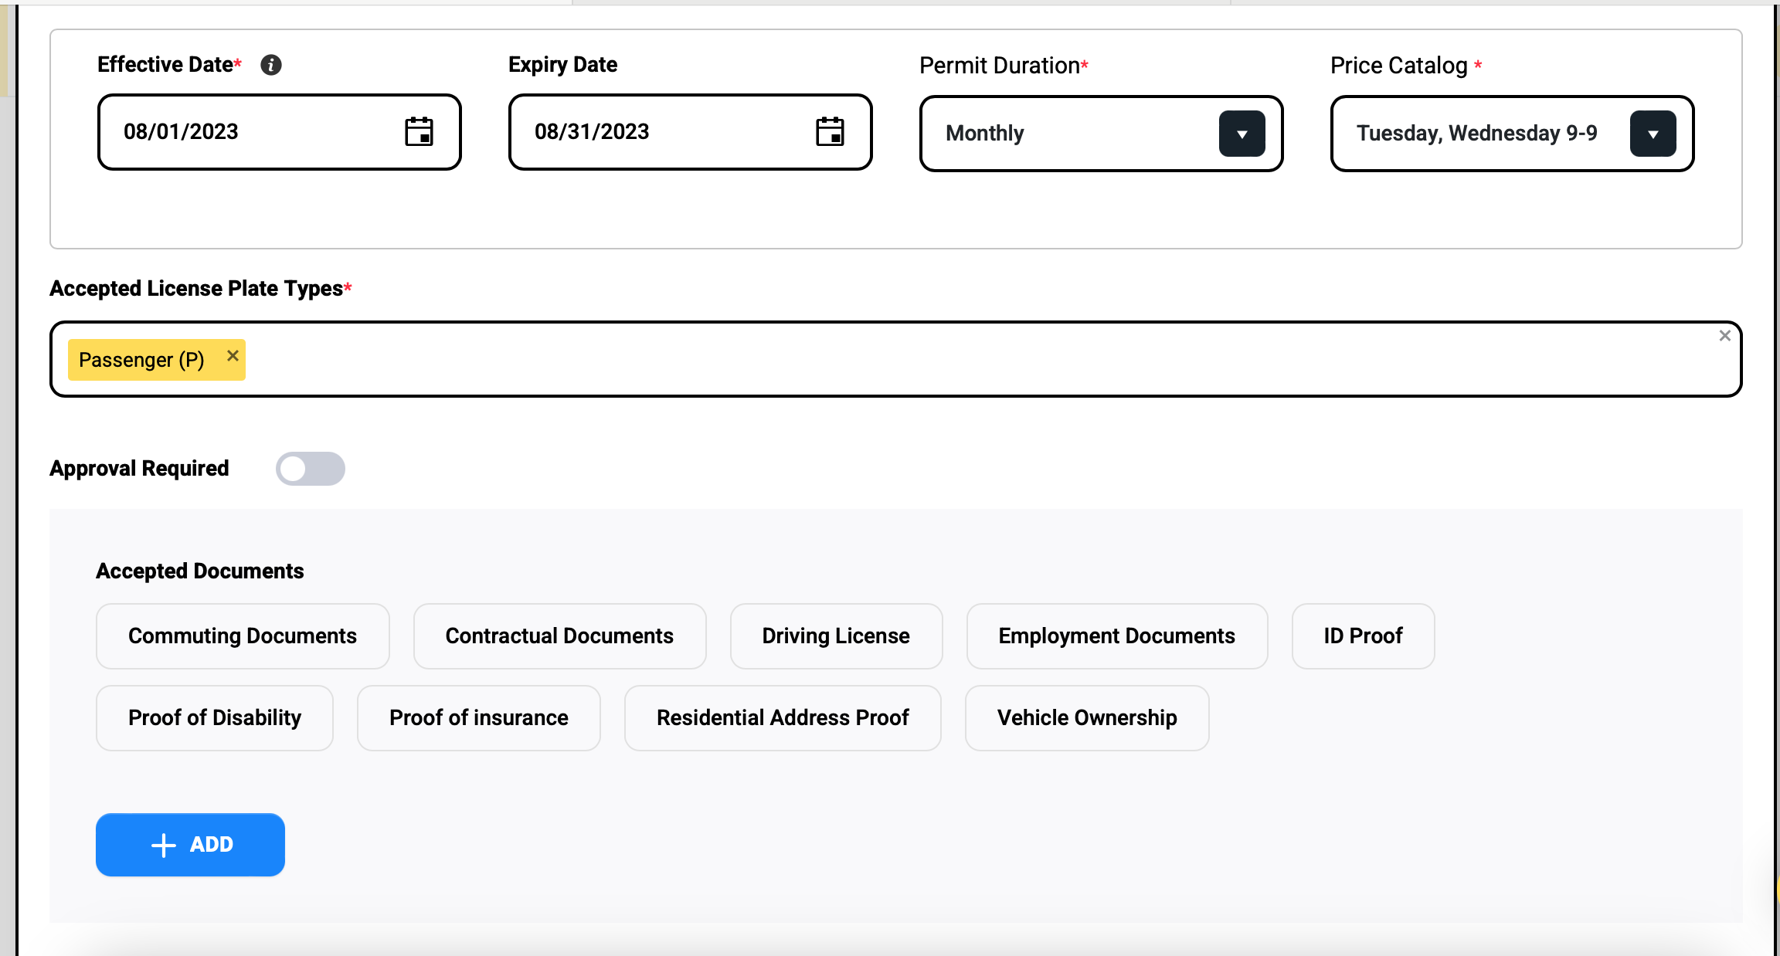1780x956 pixels.
Task: Expand the Price Catalog dropdown arrow
Action: pos(1653,134)
